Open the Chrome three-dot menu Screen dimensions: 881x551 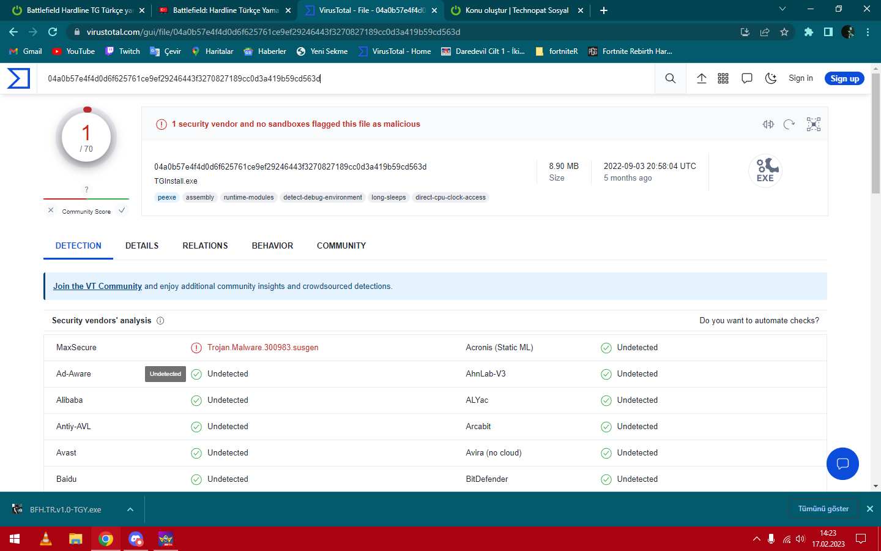[868, 32]
